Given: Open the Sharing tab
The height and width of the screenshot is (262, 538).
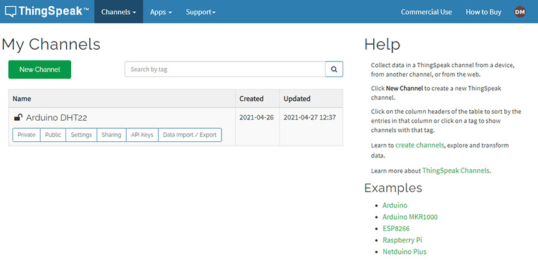Looking at the screenshot, I should point(112,135).
